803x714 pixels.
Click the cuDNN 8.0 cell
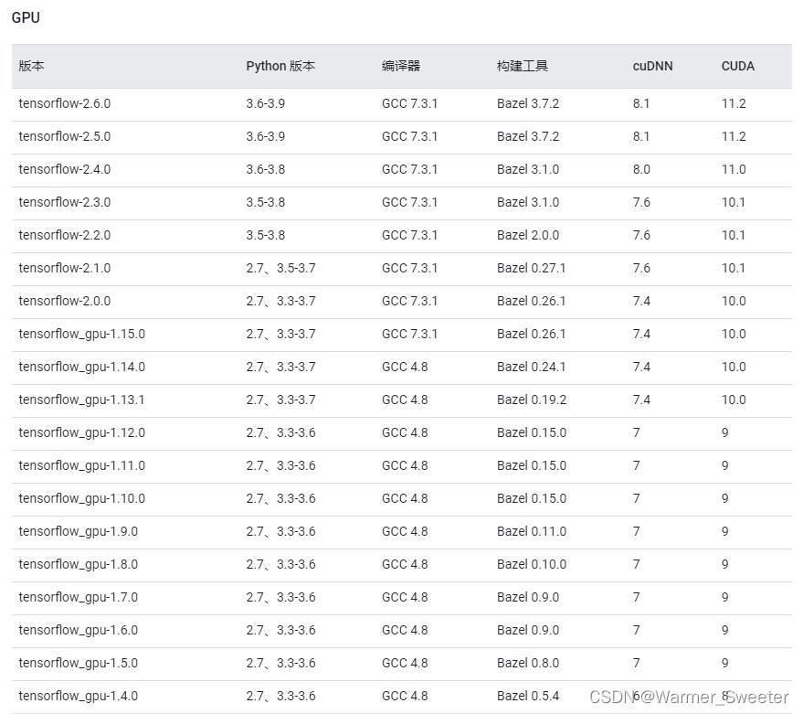coord(641,169)
